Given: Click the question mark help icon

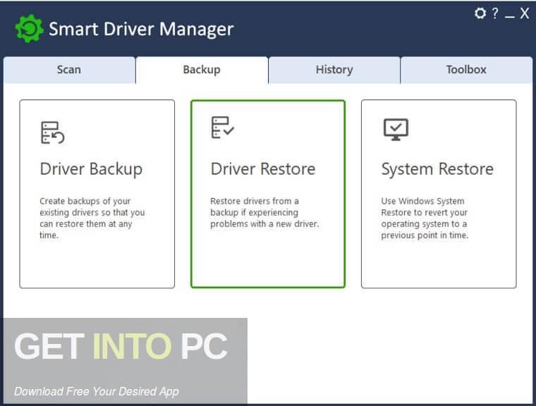Looking at the screenshot, I should (x=495, y=13).
